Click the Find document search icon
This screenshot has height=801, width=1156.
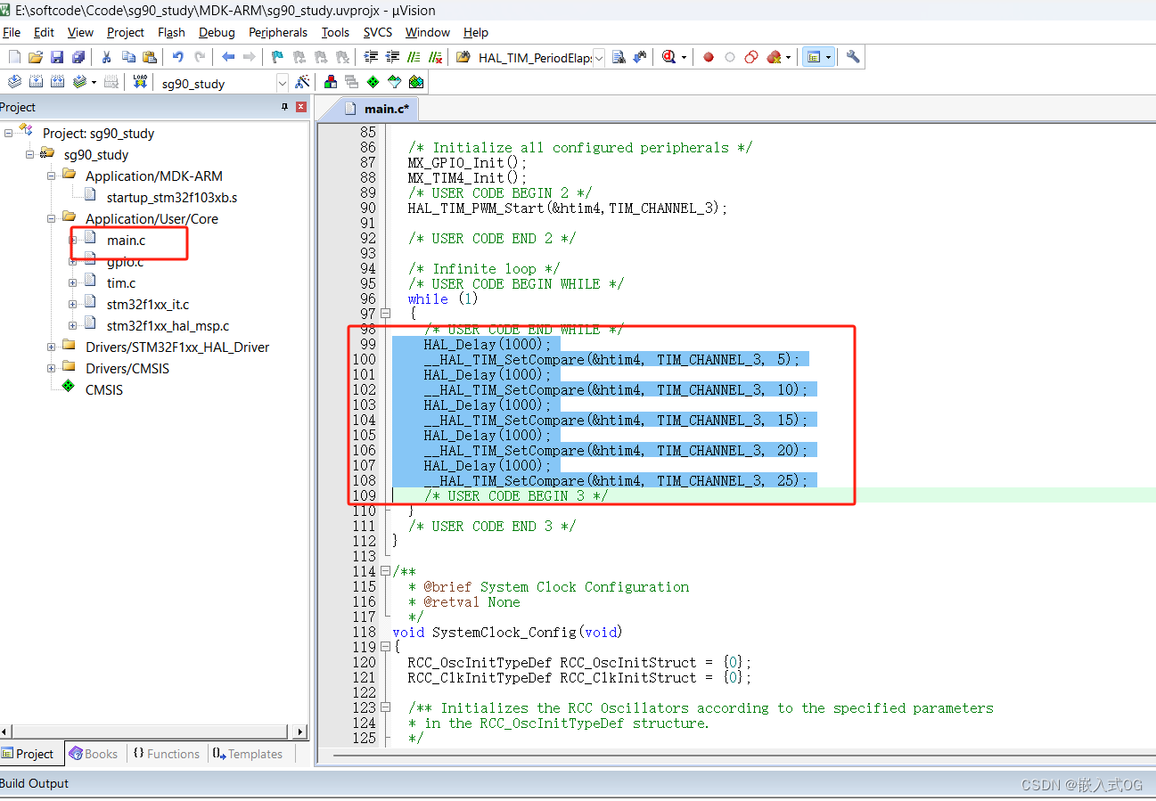point(619,57)
